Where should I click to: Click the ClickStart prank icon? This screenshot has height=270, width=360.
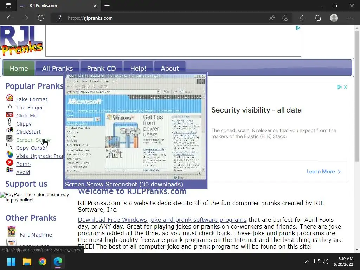(x=9, y=130)
